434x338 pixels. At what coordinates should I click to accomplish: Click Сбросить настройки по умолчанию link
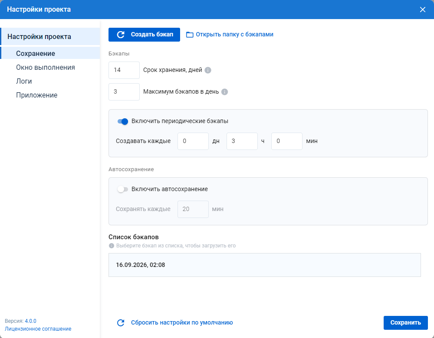tap(182, 323)
